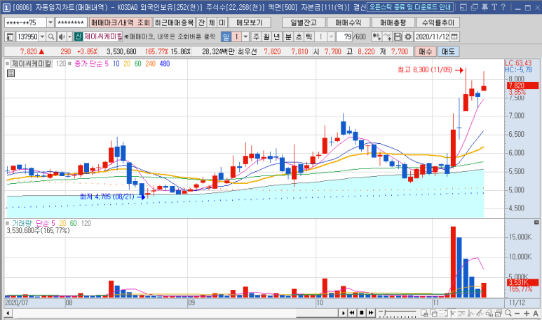Toggle the 미 filter button
The width and height of the screenshot is (542, 320).
click(x=222, y=23)
